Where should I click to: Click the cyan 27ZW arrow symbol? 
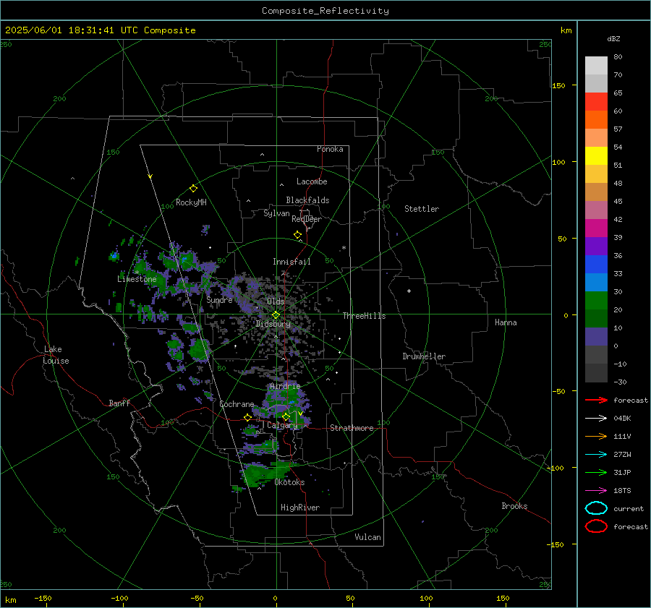[x=596, y=455]
